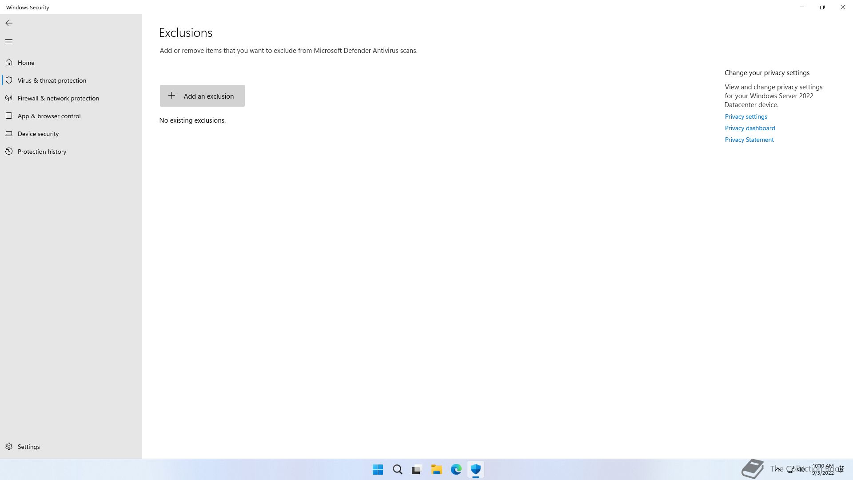This screenshot has width=853, height=480.
Task: Toggle the hamburger navigation menu
Action: (9, 41)
